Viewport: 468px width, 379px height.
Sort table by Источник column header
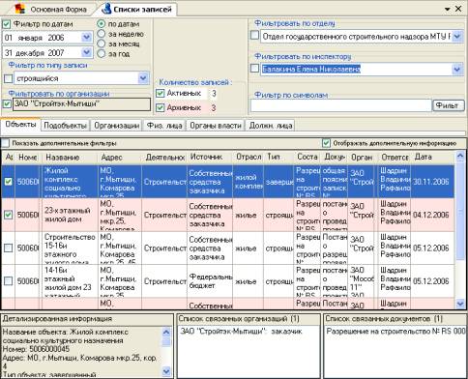click(210, 158)
